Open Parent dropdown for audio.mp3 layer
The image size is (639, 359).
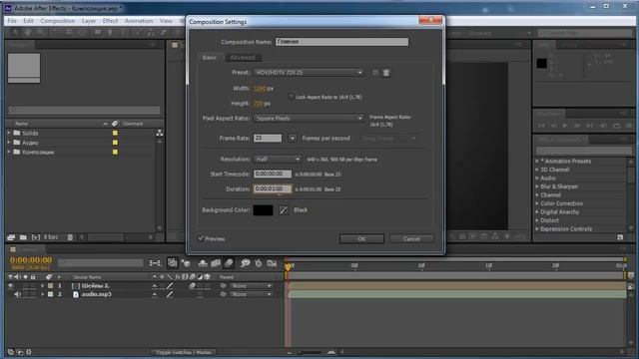coord(251,294)
